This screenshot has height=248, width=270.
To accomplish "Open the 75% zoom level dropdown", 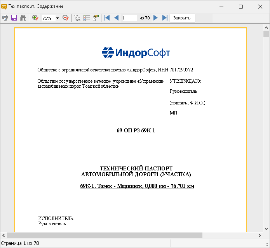I will pos(57,18).
